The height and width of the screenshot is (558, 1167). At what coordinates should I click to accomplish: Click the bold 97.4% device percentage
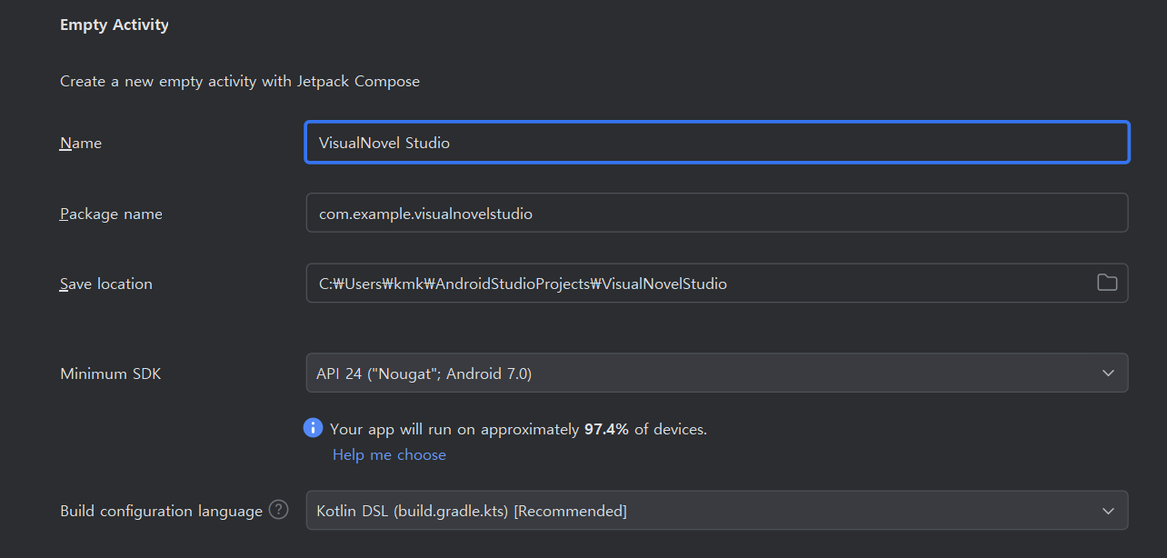point(606,429)
